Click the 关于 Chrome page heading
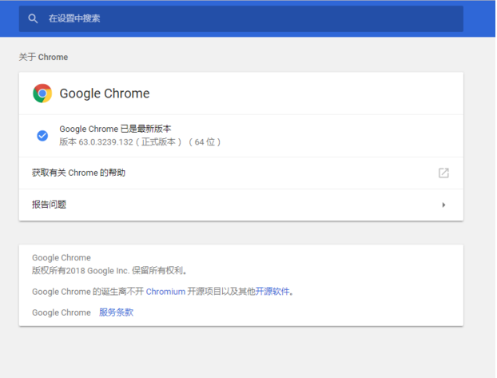Viewport: 497px width, 378px height. tap(43, 58)
